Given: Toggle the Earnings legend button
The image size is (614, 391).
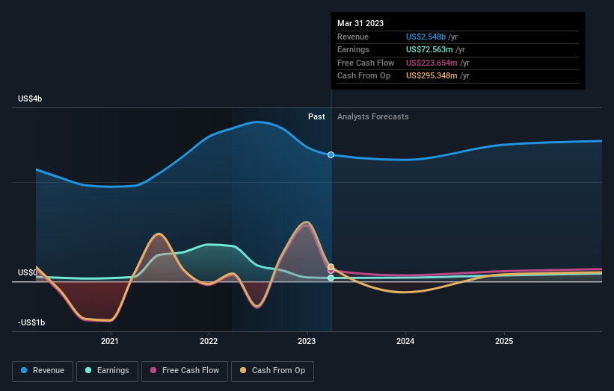Looking at the screenshot, I should [x=107, y=371].
